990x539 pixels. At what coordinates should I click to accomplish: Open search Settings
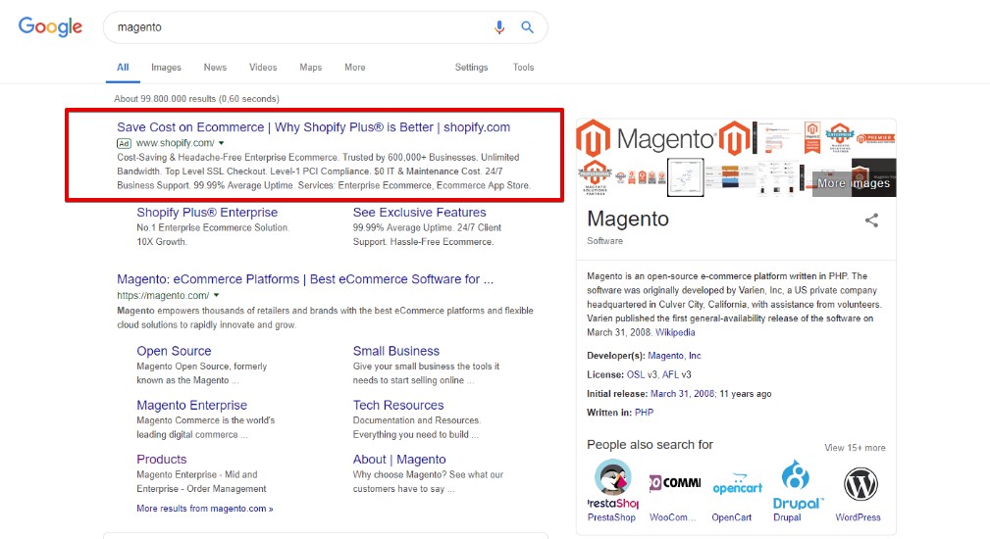472,68
